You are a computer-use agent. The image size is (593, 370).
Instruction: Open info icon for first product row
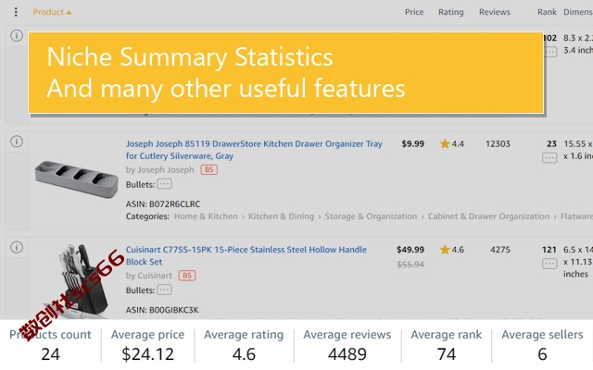click(17, 35)
